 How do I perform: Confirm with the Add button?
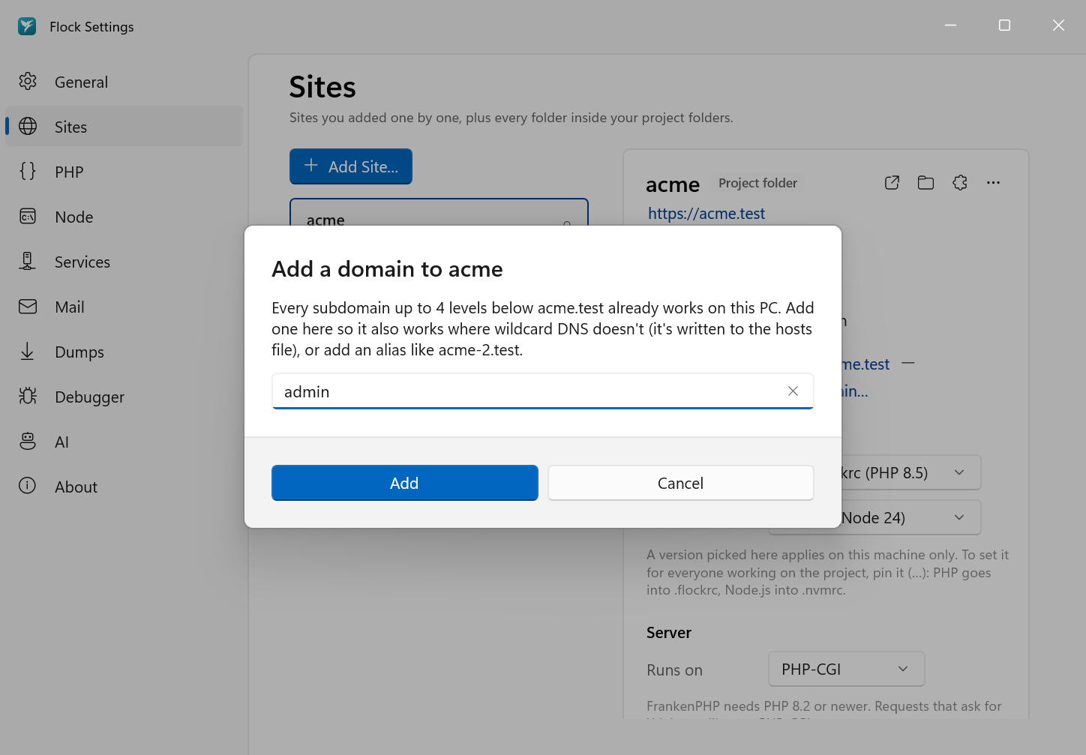pos(405,483)
